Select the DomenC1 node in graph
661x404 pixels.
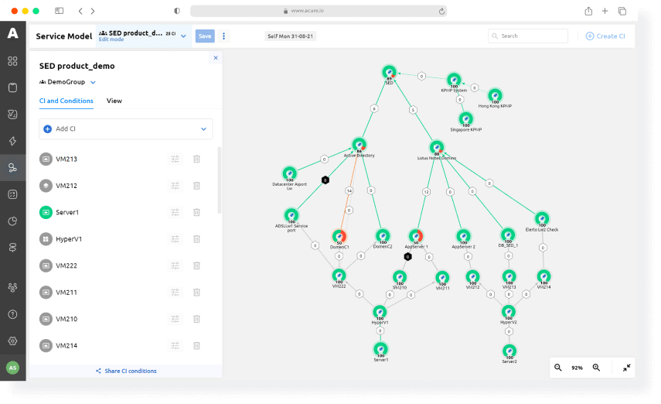point(339,236)
